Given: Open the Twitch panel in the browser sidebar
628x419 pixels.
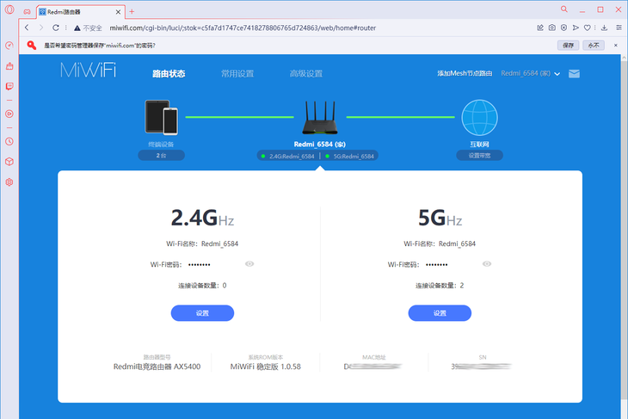Looking at the screenshot, I should 9,86.
